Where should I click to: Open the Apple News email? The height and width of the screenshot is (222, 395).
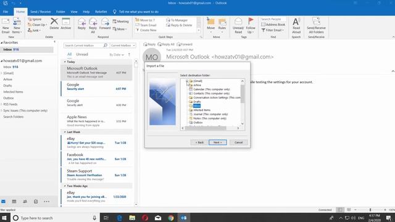pos(97,121)
